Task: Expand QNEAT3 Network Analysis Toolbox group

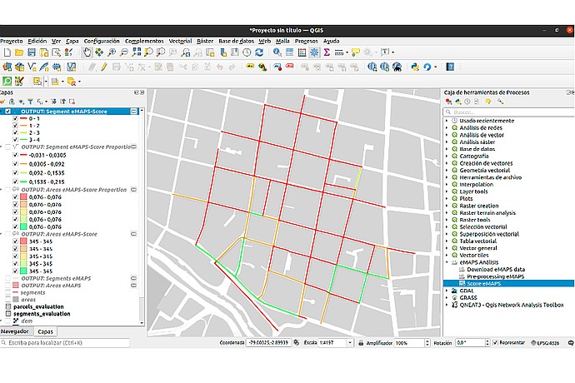Action: (447, 305)
